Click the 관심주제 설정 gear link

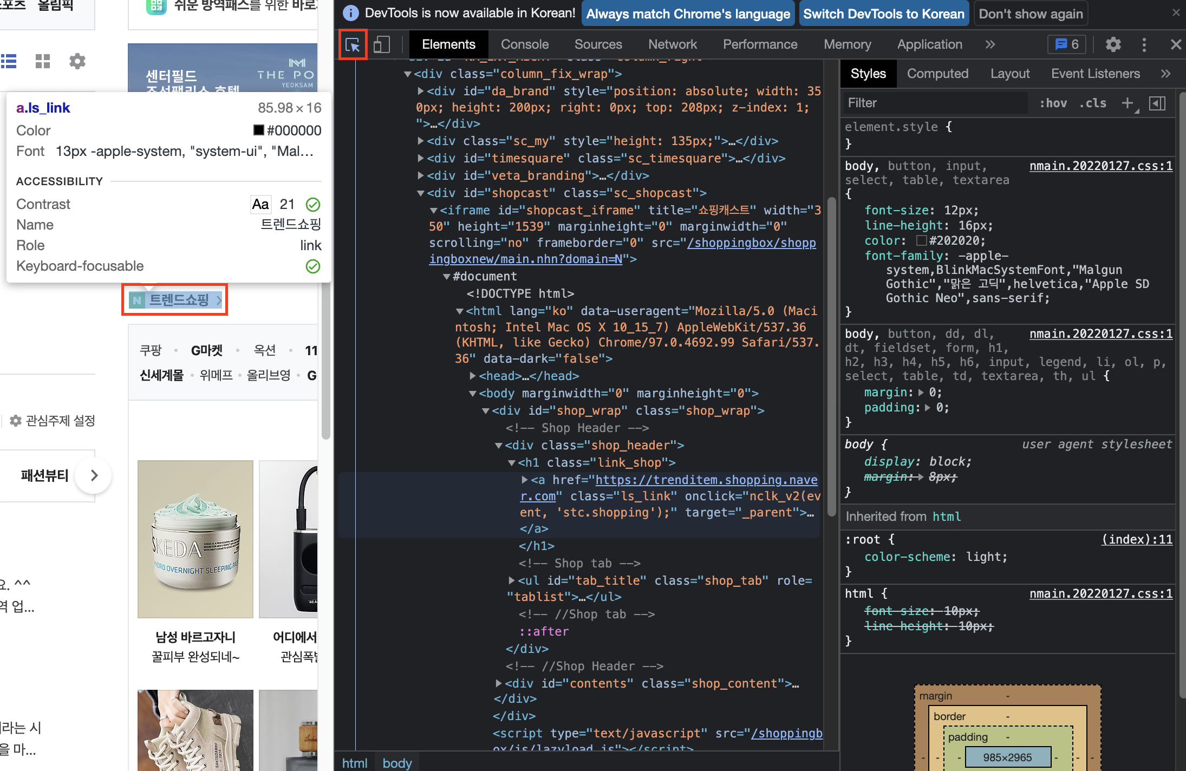[x=53, y=421]
